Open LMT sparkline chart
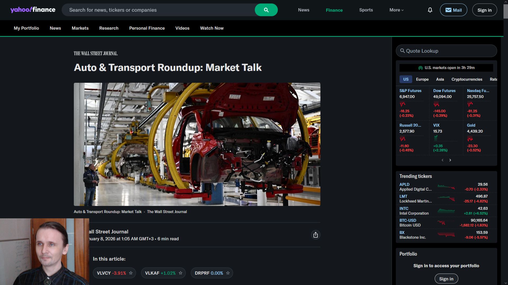The image size is (508, 285). (x=446, y=199)
